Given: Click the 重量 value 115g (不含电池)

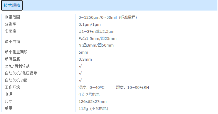Looking at the screenshot, I should tap(93, 109).
